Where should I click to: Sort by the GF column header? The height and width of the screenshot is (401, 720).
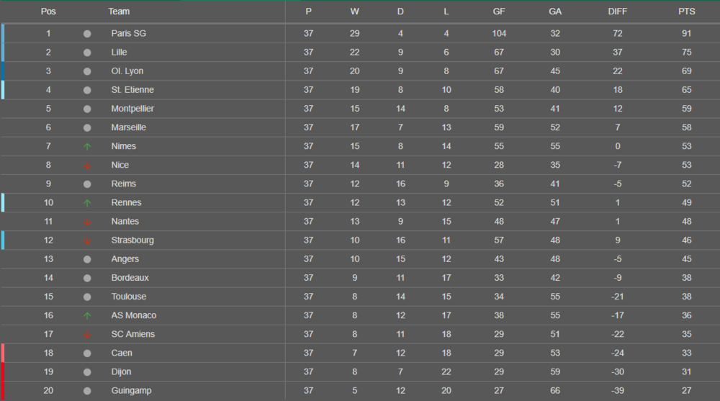point(499,12)
